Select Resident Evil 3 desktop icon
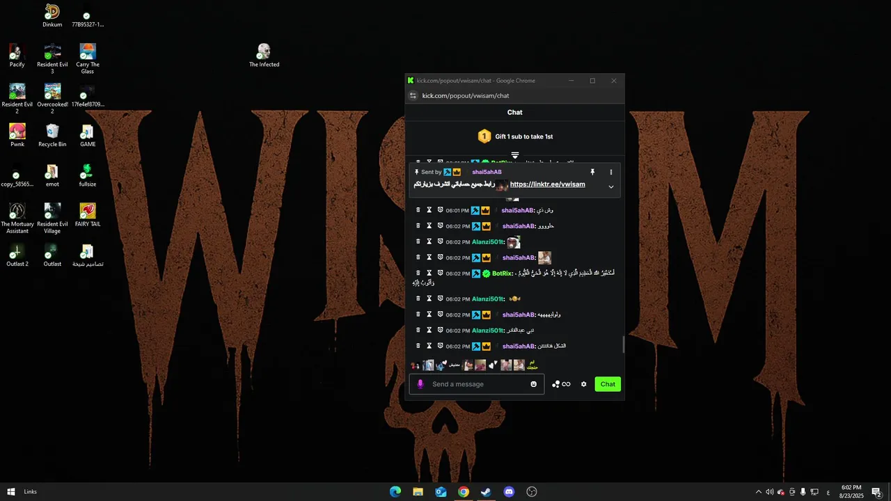891x501 pixels. point(52,58)
